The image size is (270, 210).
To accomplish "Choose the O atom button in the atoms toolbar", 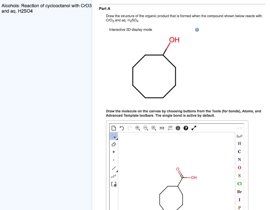I will pos(239,168).
